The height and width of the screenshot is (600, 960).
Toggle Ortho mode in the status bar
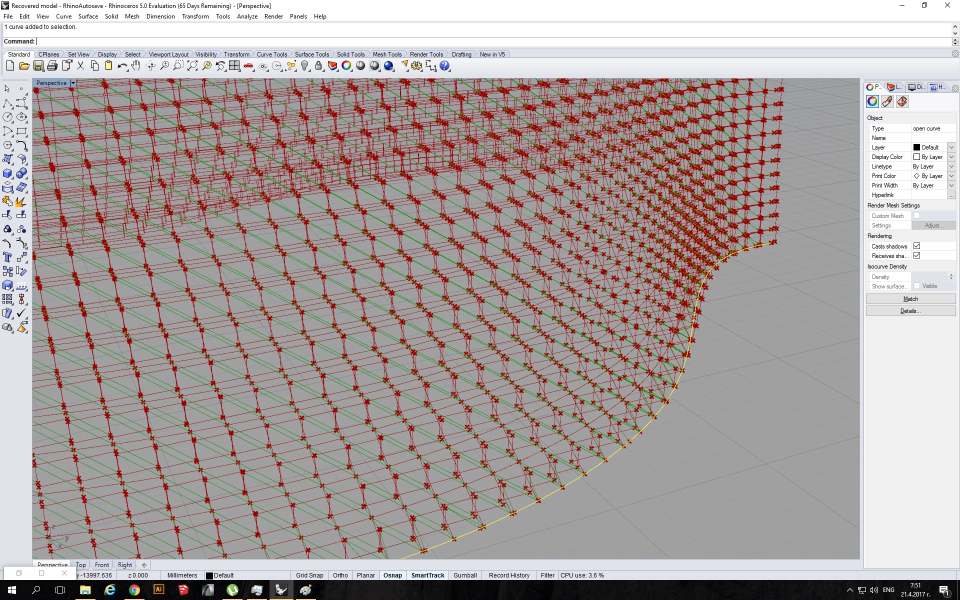click(x=340, y=575)
